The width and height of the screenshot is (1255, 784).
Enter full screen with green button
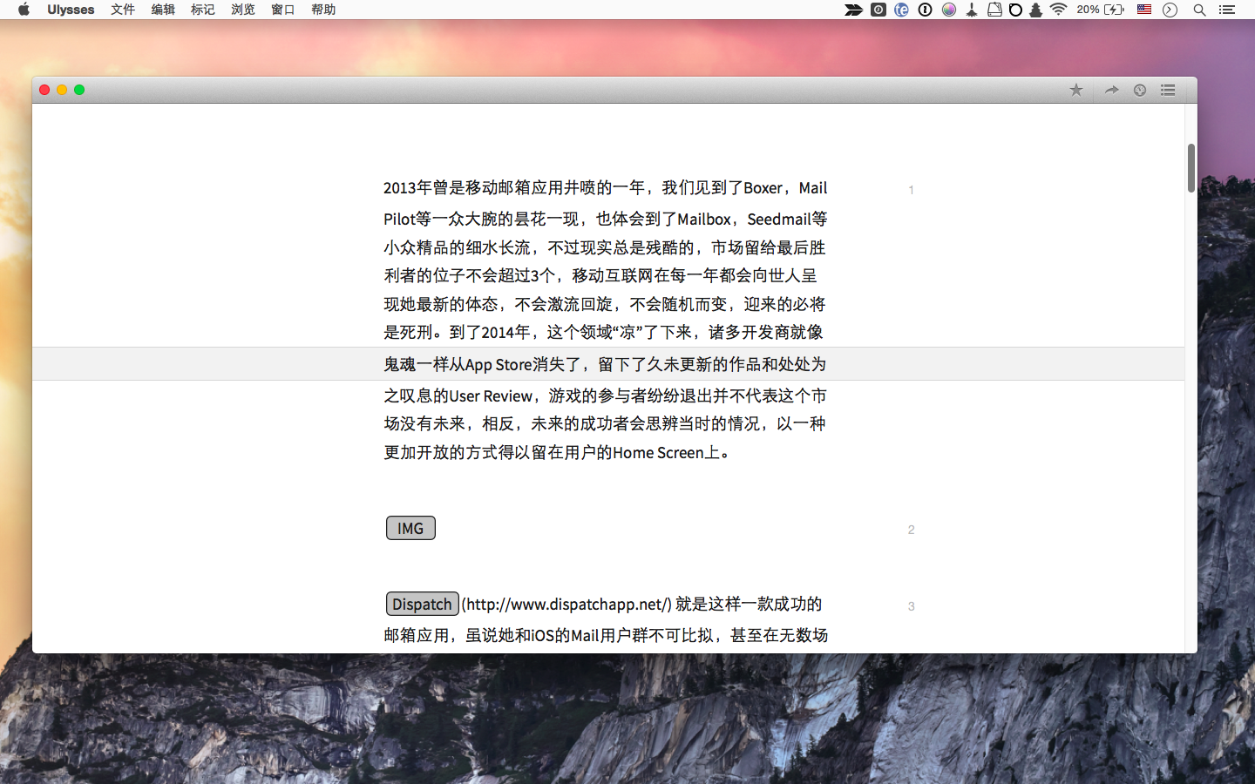pyautogui.click(x=79, y=90)
